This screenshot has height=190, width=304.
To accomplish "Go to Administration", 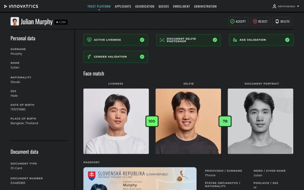I will pyautogui.click(x=205, y=6).
